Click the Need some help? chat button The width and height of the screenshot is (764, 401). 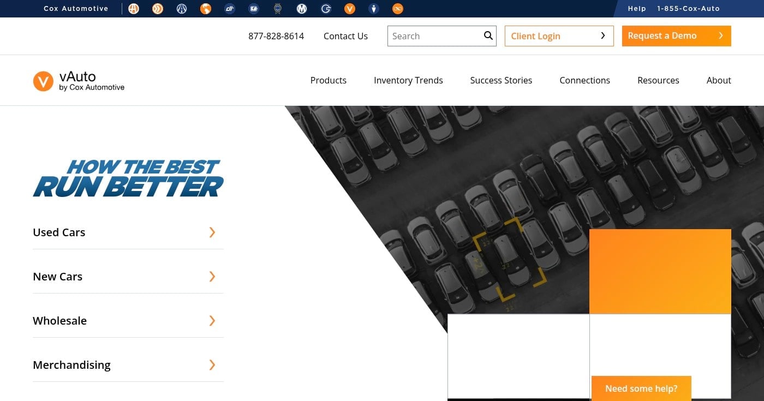[x=641, y=388]
